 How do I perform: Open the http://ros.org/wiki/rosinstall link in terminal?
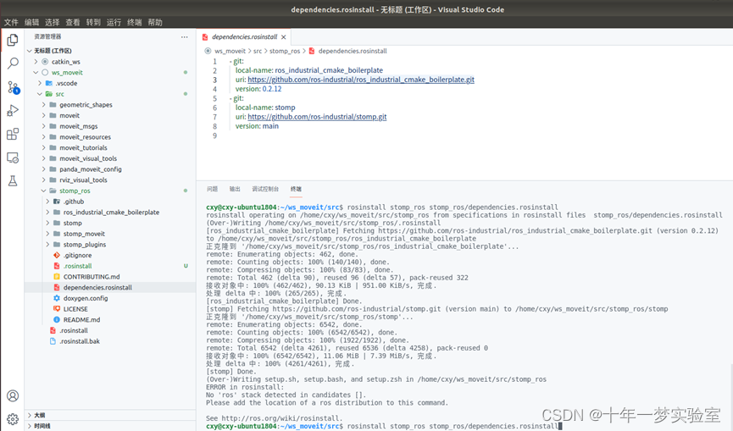[x=281, y=418]
